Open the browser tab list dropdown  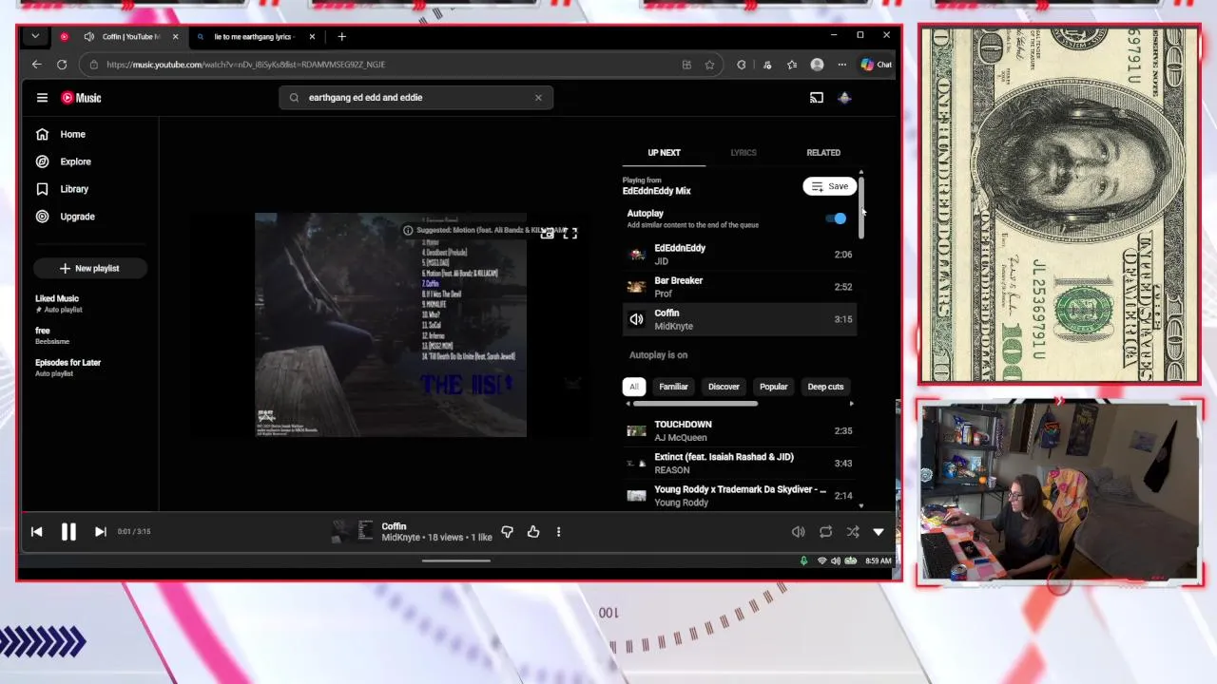pyautogui.click(x=35, y=36)
